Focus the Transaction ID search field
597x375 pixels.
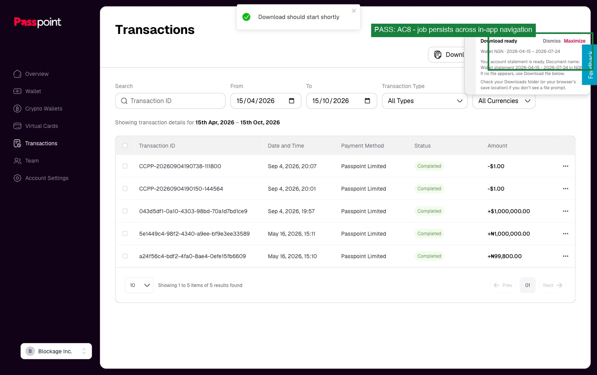170,101
